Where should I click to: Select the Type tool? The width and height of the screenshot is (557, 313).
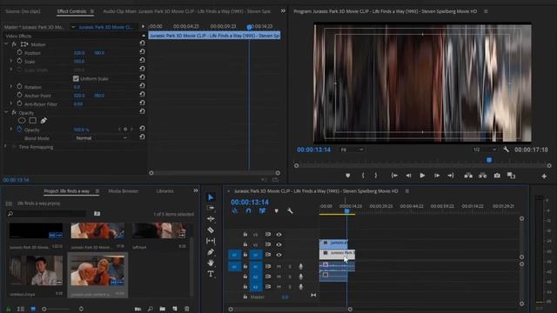(x=211, y=274)
